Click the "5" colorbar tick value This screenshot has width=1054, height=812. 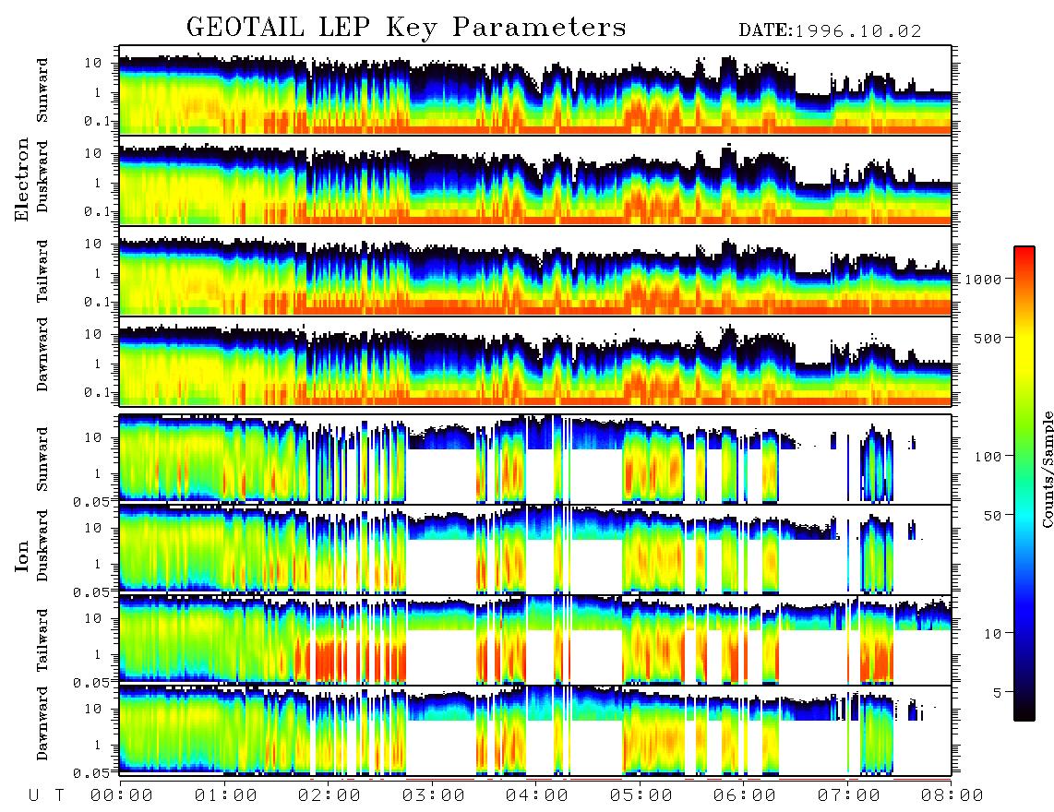point(998,693)
